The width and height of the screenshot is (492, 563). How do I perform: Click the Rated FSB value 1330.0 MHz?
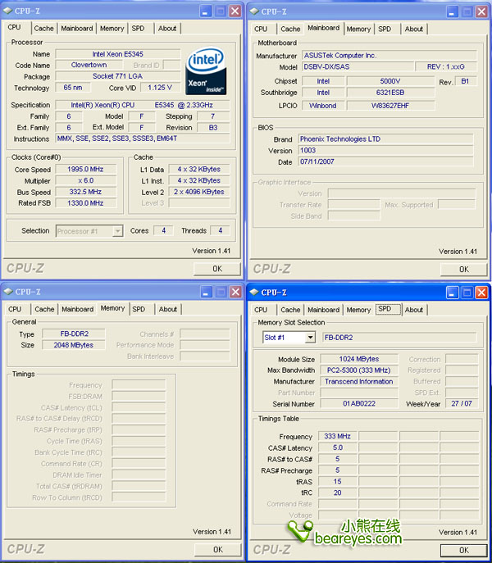pyautogui.click(x=85, y=203)
